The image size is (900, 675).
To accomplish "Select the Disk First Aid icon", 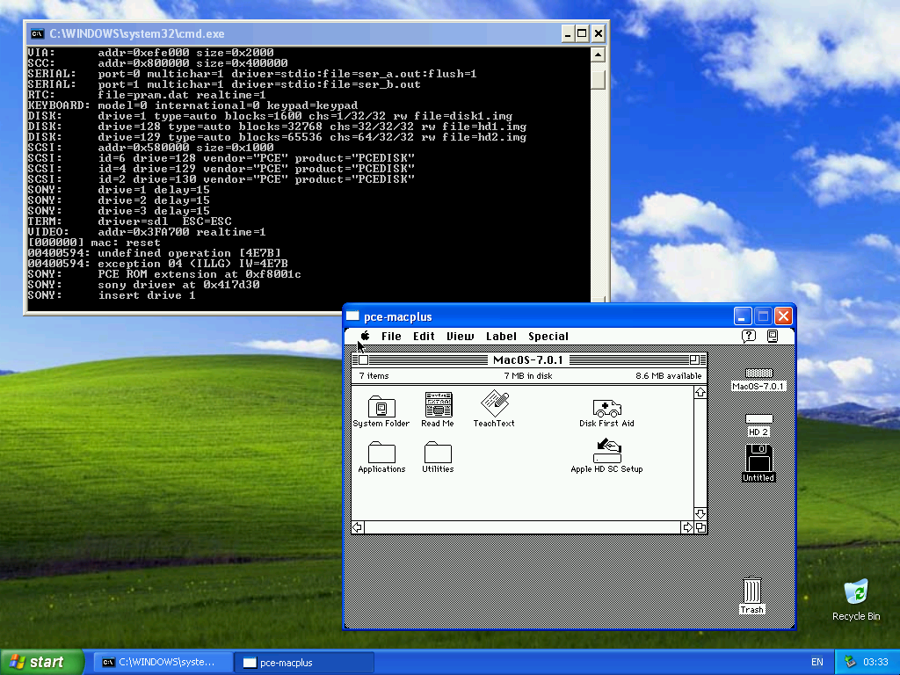I will pos(606,408).
